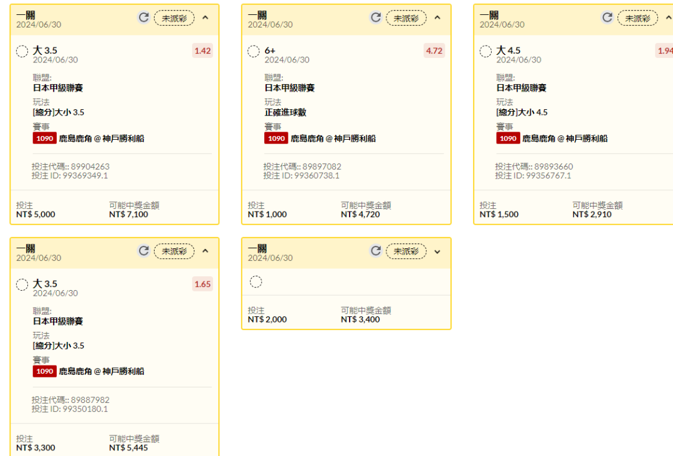Collapse the NT$ 3,300 bet card
The width and height of the screenshot is (673, 456).
[205, 251]
